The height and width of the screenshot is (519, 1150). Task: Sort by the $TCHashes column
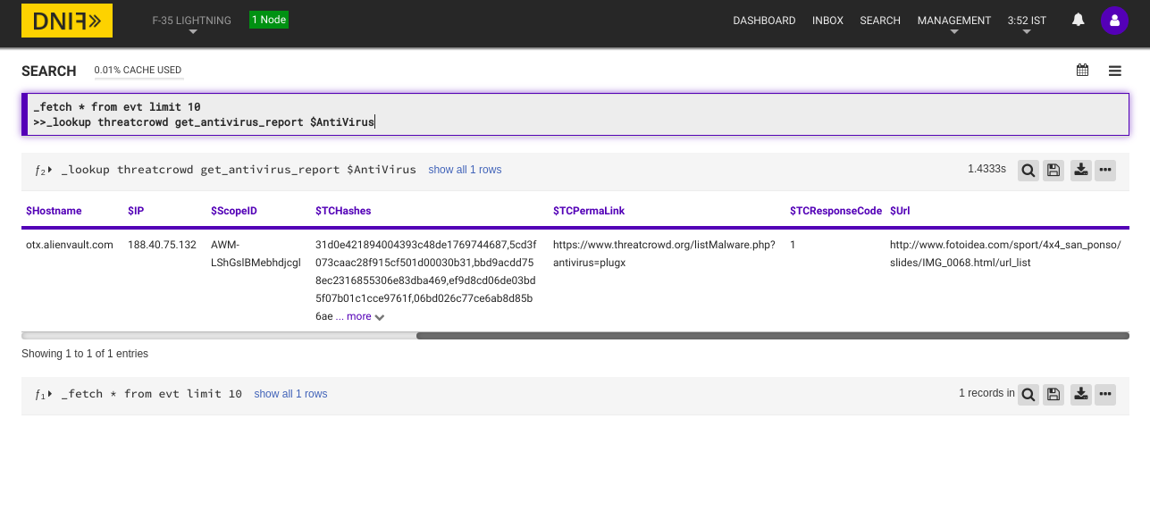343,211
